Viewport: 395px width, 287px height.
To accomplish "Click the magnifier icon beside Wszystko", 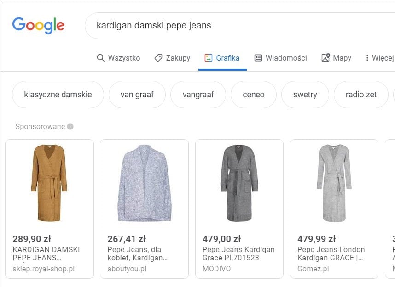I will [100, 58].
